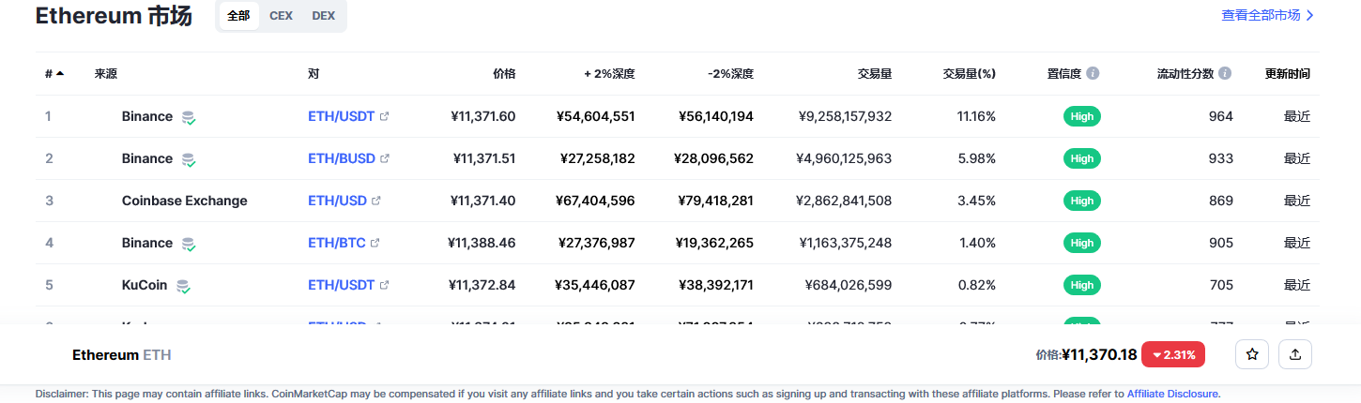
Task: Click external link icon next to ETH/BTC
Action: coord(375,243)
